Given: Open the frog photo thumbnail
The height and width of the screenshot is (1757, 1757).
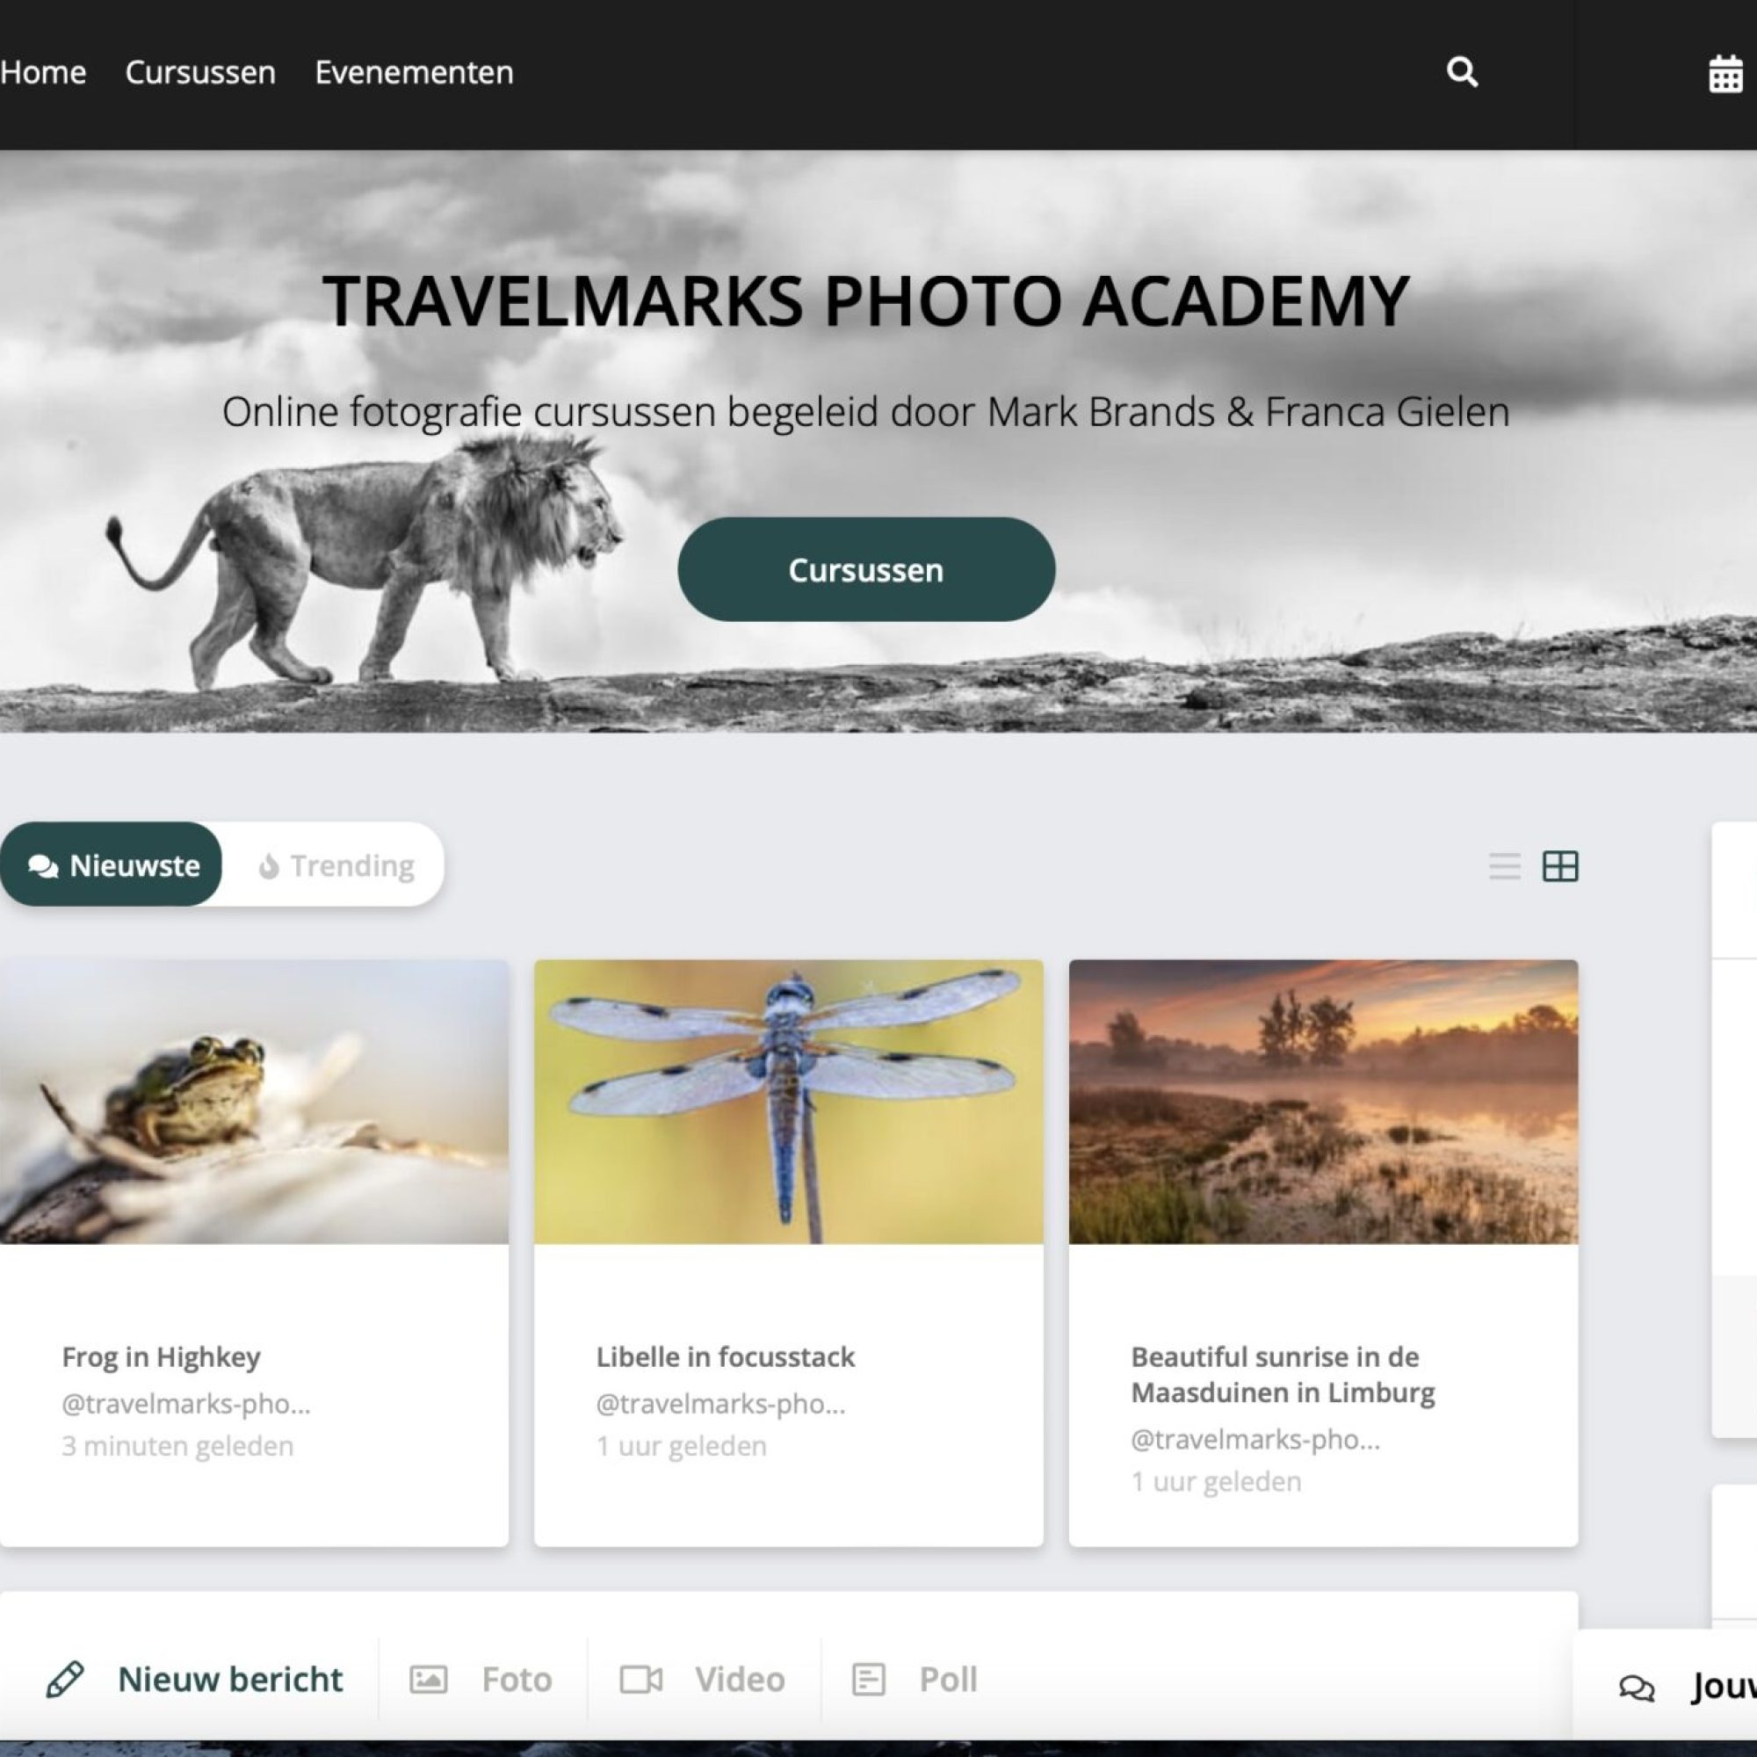Looking at the screenshot, I should coord(255,1102).
